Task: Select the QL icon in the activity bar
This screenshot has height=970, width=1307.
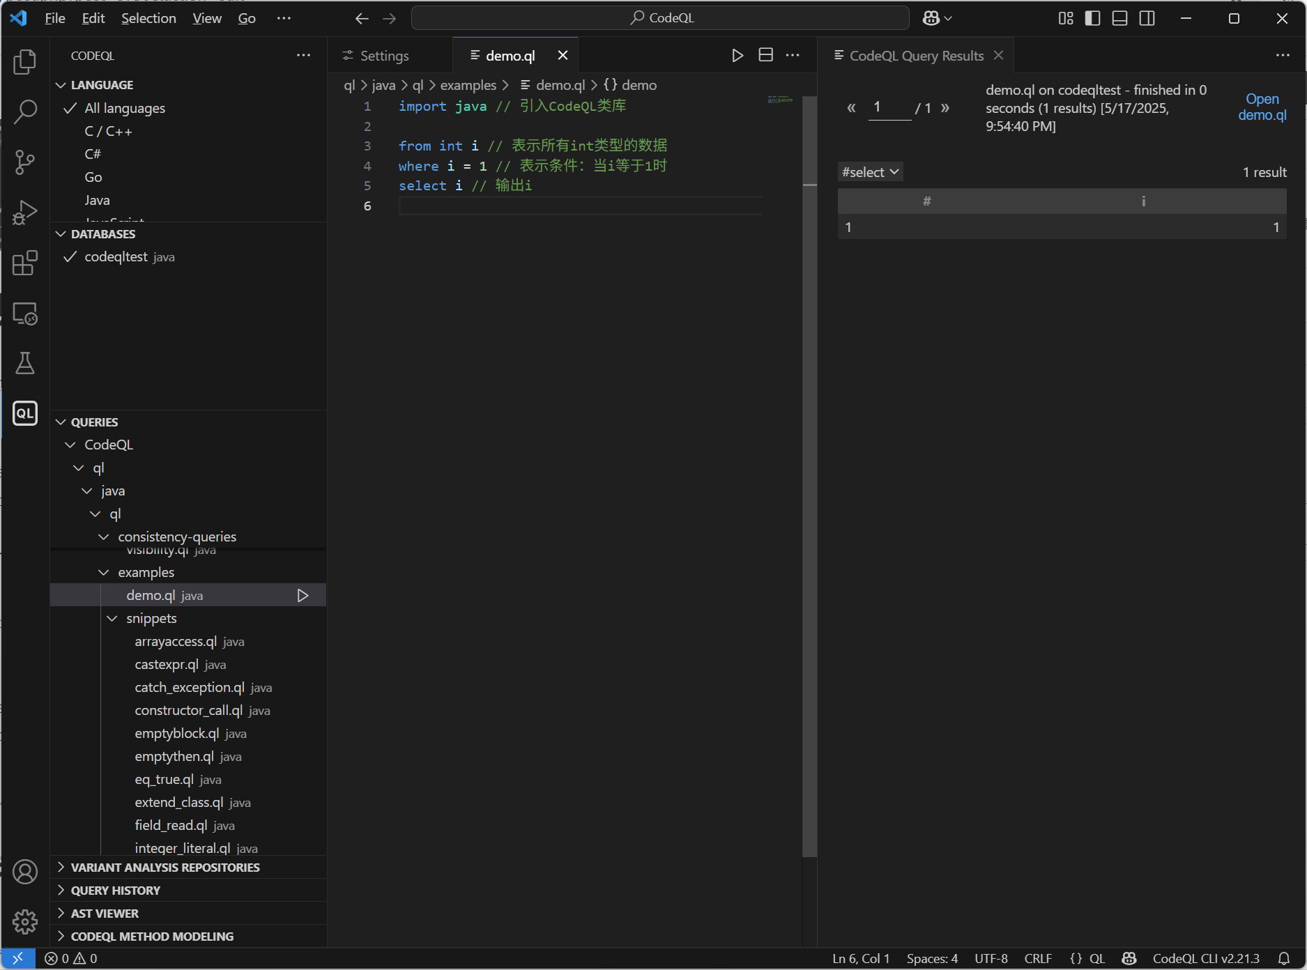Action: click(25, 413)
